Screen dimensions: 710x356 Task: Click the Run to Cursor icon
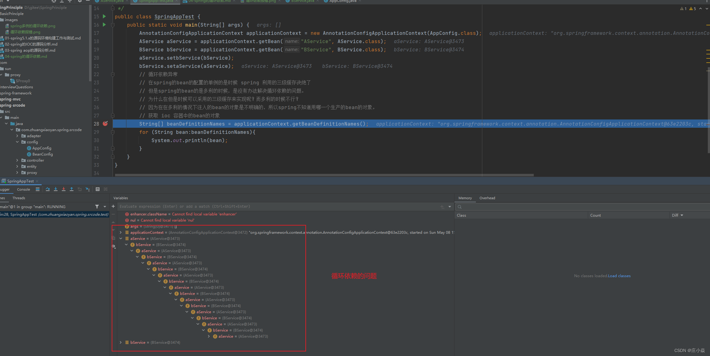pyautogui.click(x=88, y=189)
